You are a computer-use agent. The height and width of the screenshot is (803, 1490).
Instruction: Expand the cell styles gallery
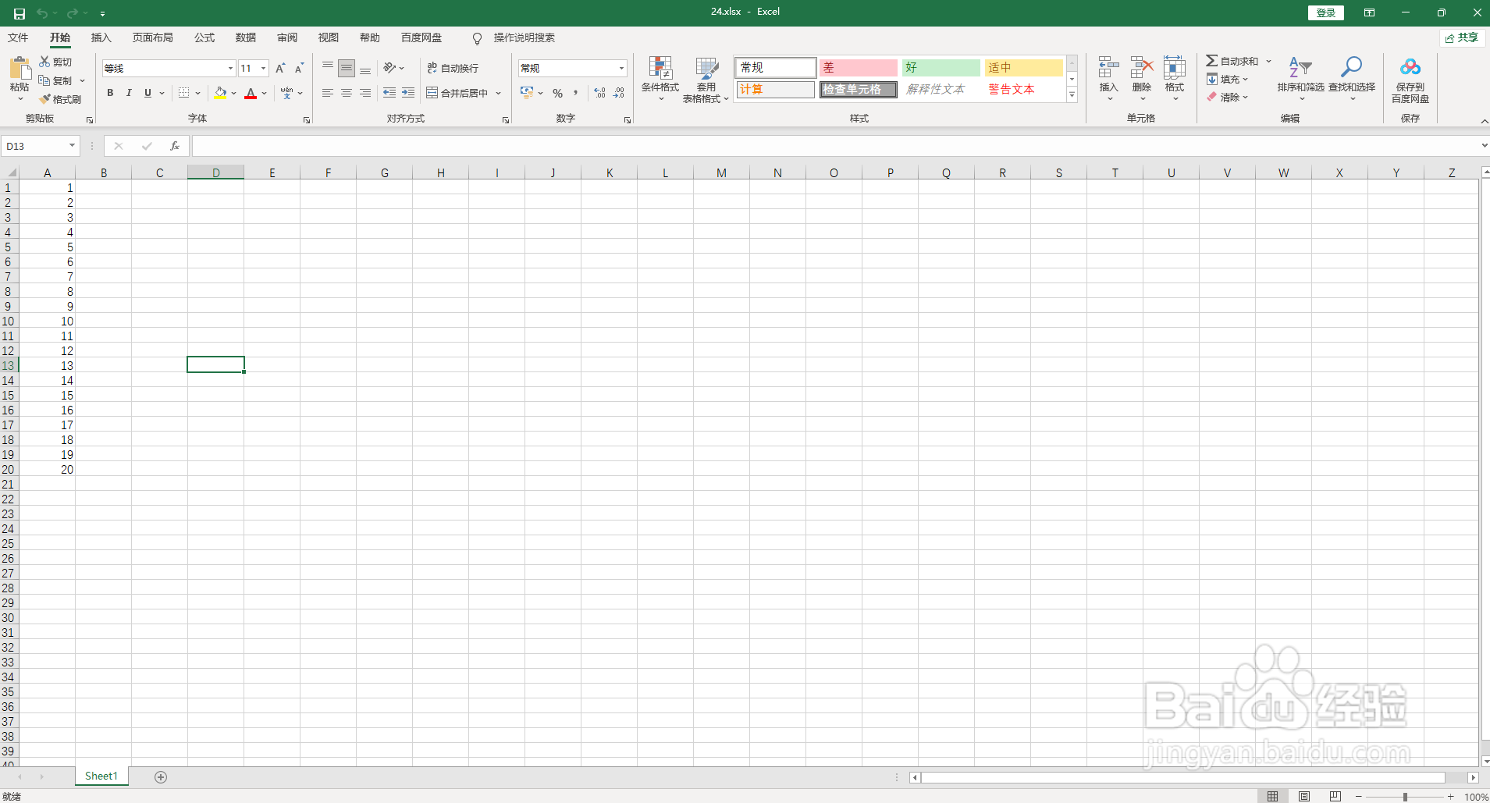(x=1072, y=95)
